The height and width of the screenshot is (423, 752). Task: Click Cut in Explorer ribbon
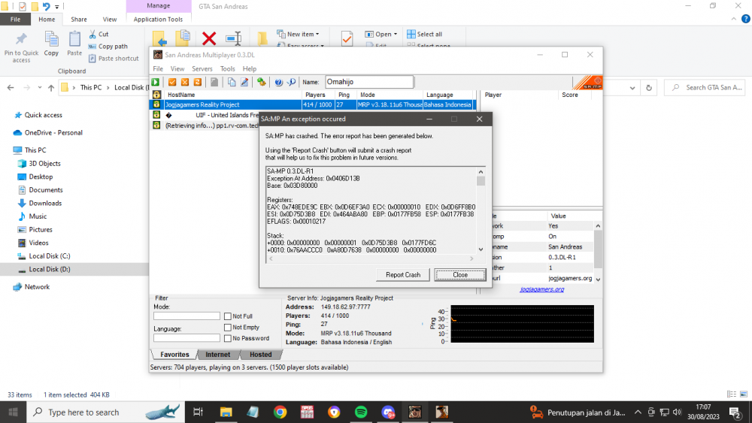pos(99,34)
